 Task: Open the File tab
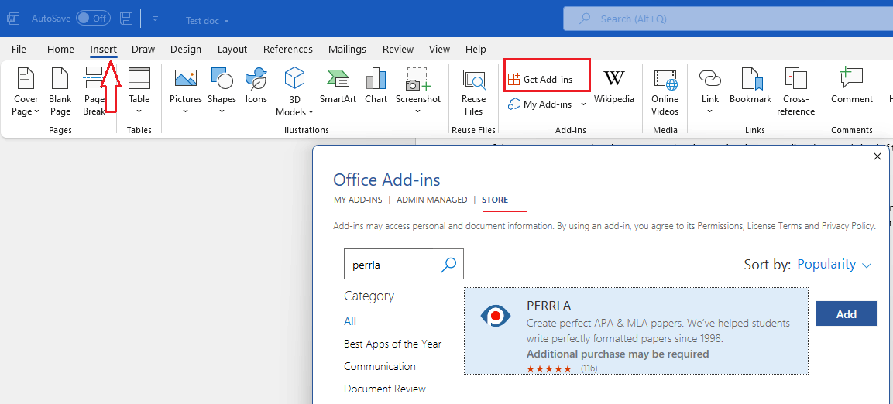pyautogui.click(x=19, y=49)
